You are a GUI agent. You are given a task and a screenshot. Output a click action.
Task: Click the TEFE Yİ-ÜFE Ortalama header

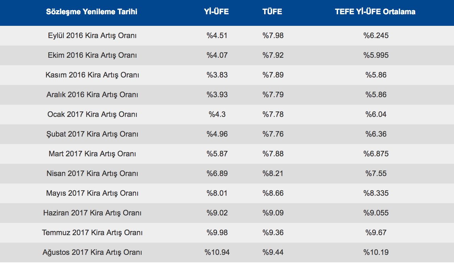(x=375, y=12)
